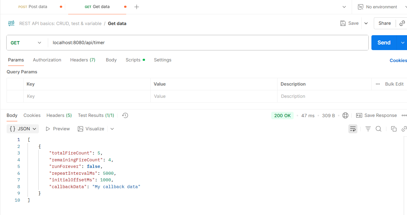Image resolution: width=407 pixels, height=215 pixels.
Task: Click the Bulk Edit link
Action: click(x=394, y=84)
